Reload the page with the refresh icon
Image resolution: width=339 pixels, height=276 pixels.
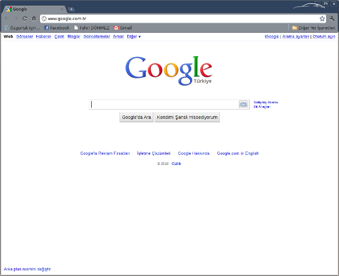(24, 18)
